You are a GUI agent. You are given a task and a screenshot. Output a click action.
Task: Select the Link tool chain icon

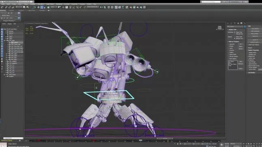pyautogui.click(x=6, y=7)
